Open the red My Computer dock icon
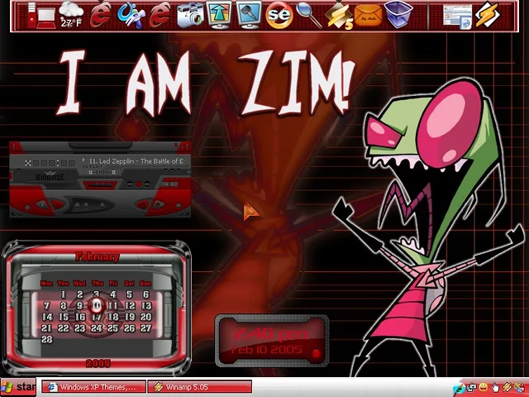This screenshot has height=397, width=529. click(42, 16)
